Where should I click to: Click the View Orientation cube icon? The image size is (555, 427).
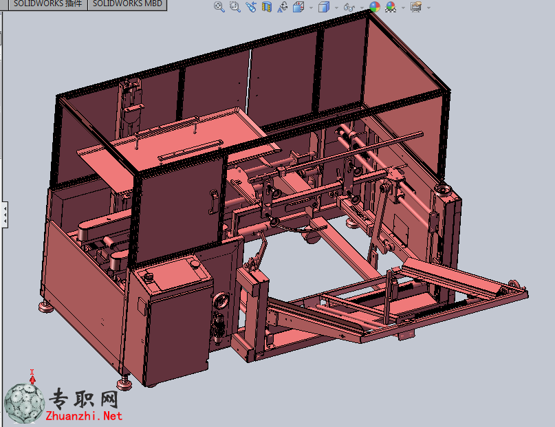(298, 7)
